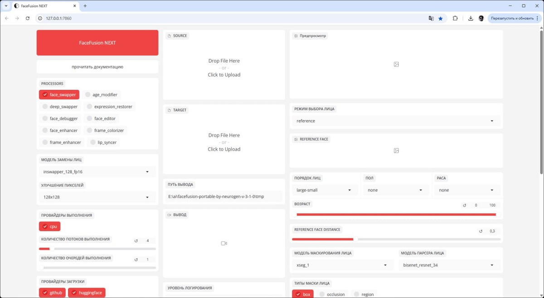Open the Chrome profile avatar
Viewport: 544px width, 298px height.
click(481, 18)
